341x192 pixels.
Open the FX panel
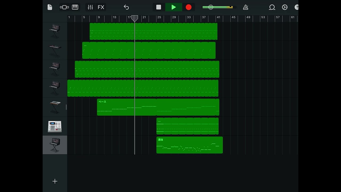(x=101, y=7)
